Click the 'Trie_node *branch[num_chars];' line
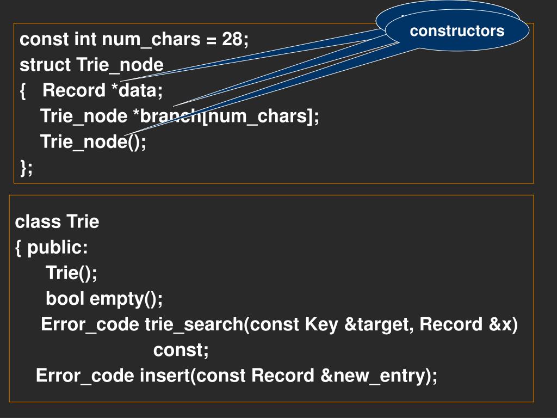This screenshot has height=418, width=557. click(x=180, y=116)
